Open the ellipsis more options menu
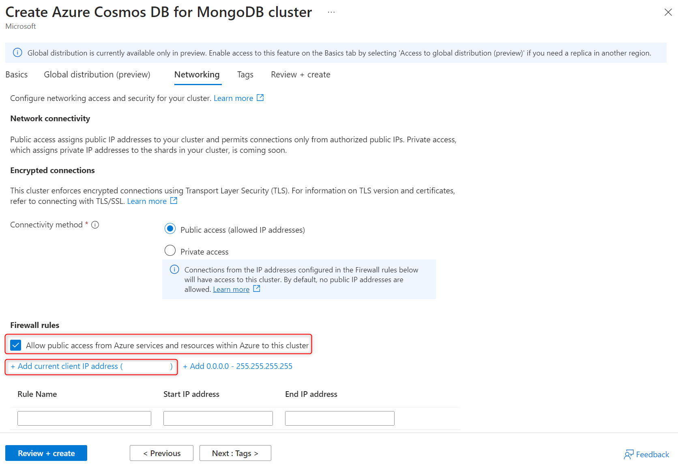 pyautogui.click(x=331, y=12)
